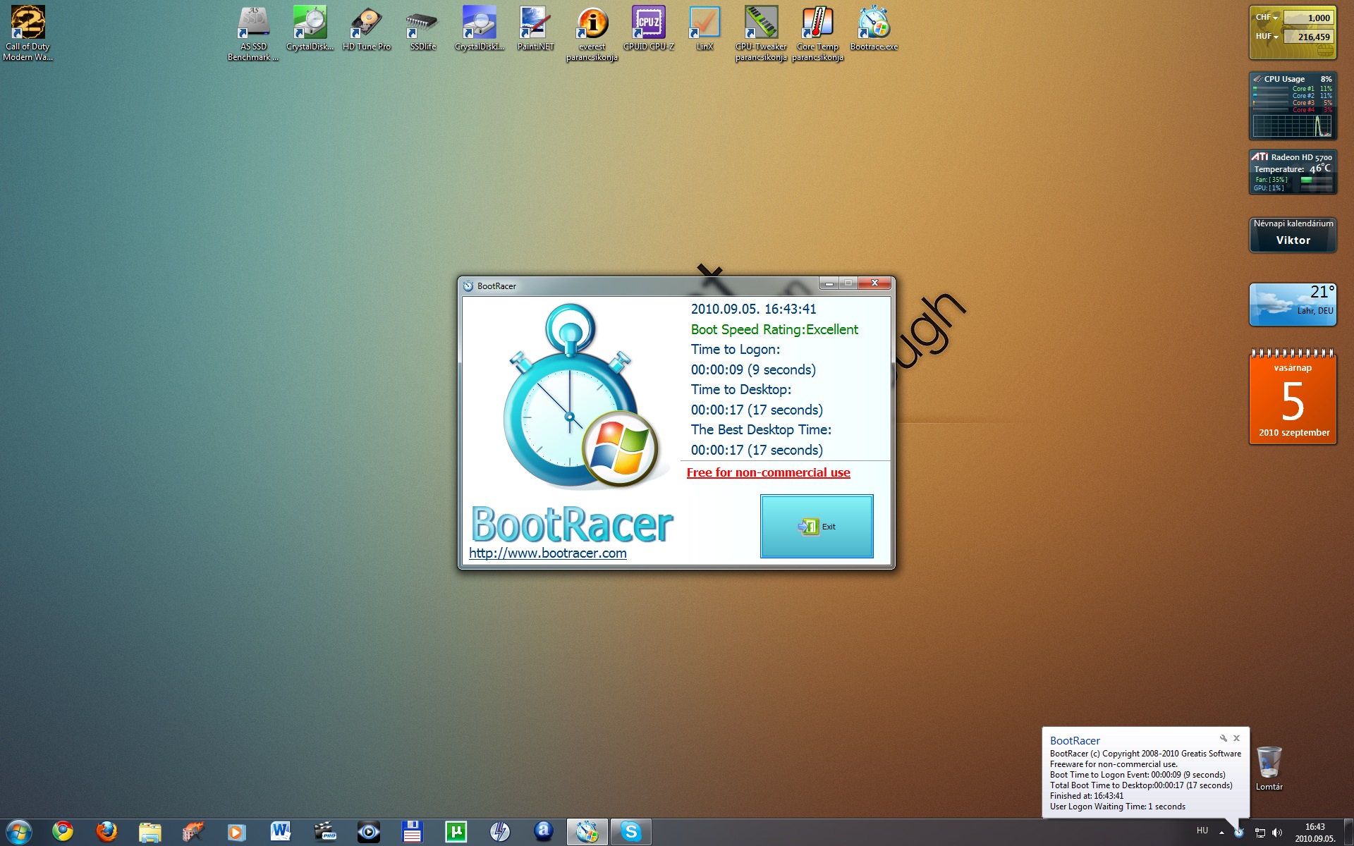Click the BootRacer title in notification balloon
The image size is (1354, 846).
pos(1075,740)
